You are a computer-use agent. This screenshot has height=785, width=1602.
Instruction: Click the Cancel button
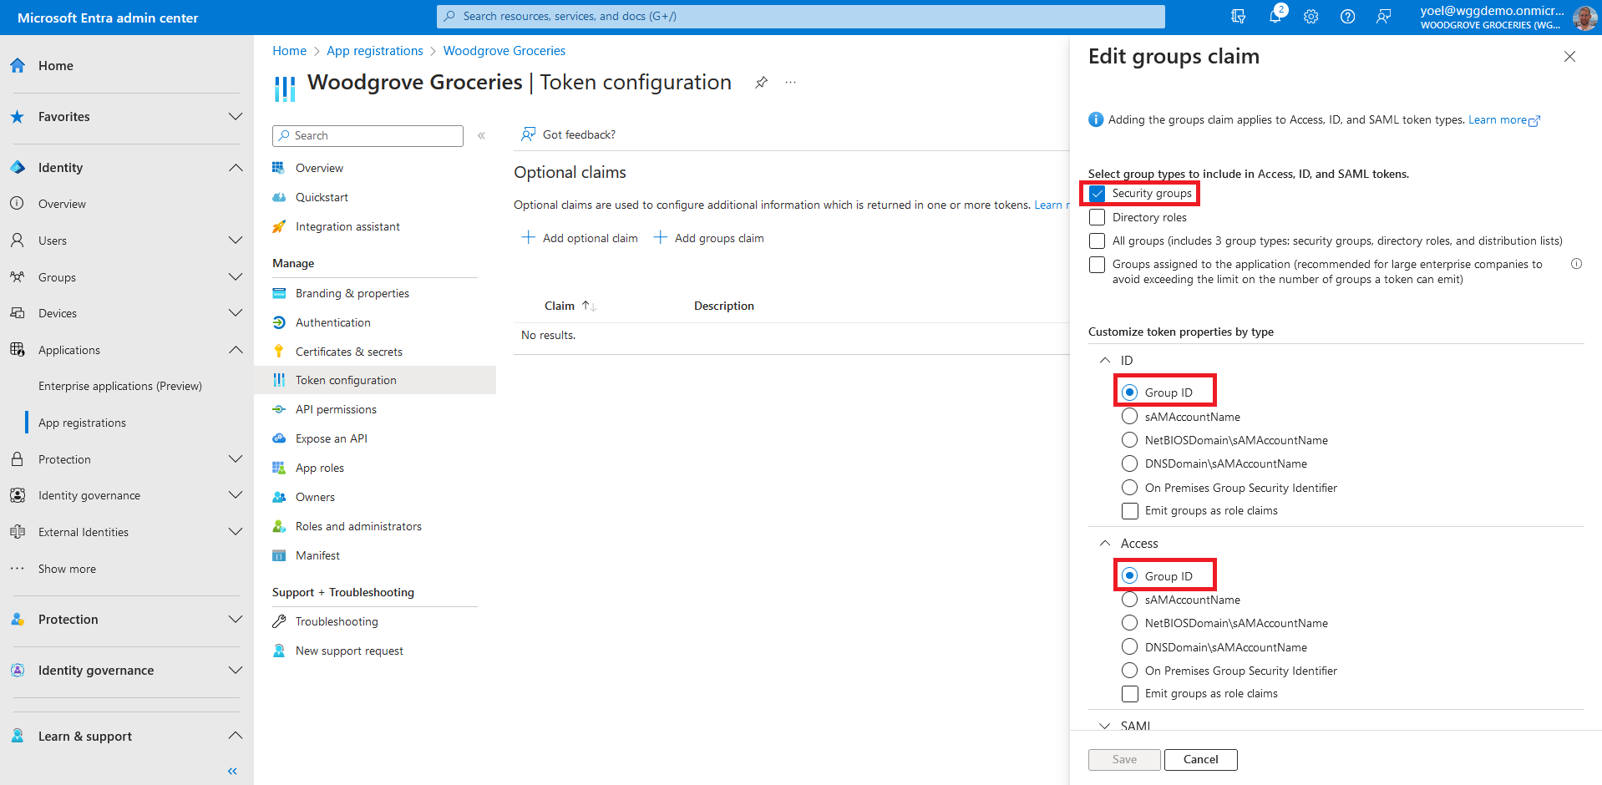click(1200, 759)
